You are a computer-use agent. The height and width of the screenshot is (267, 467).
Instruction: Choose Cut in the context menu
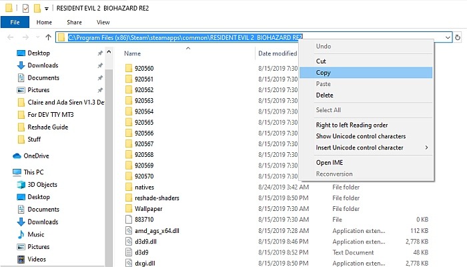tap(366, 61)
